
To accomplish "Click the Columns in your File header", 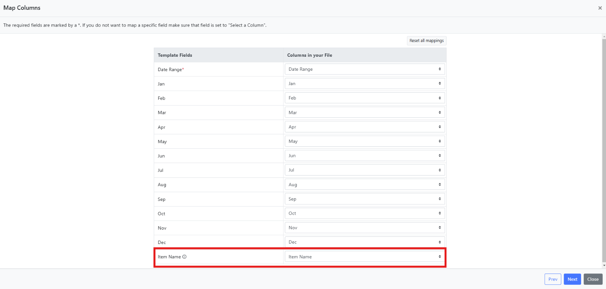I will [309, 55].
